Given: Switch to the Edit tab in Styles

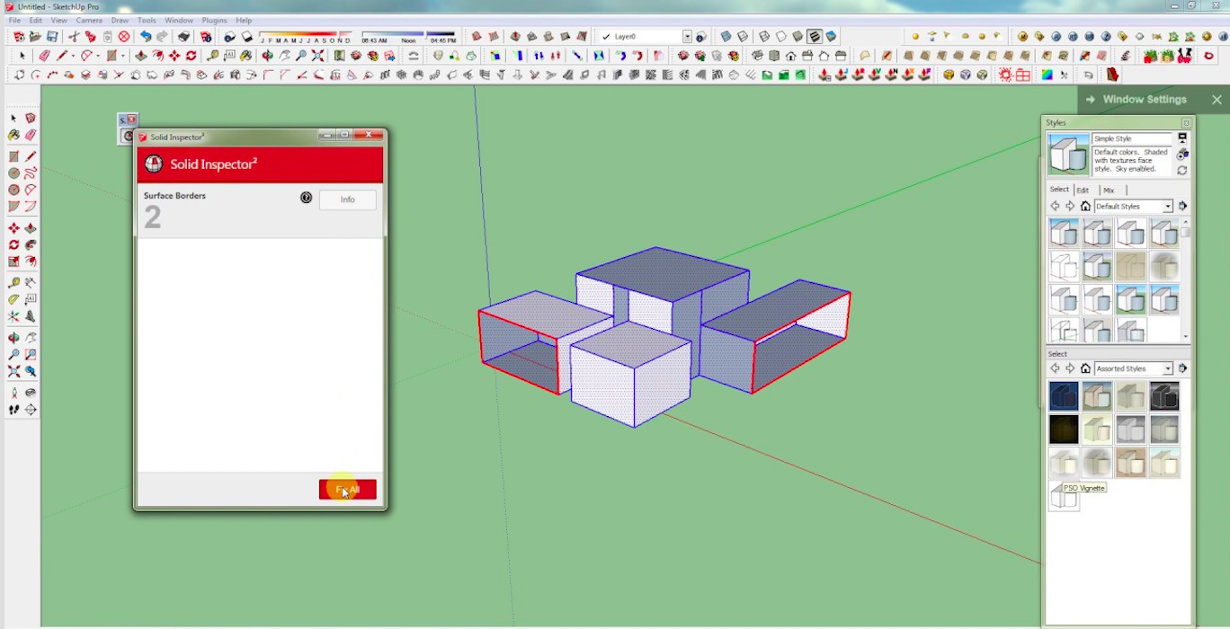Looking at the screenshot, I should click(1083, 190).
